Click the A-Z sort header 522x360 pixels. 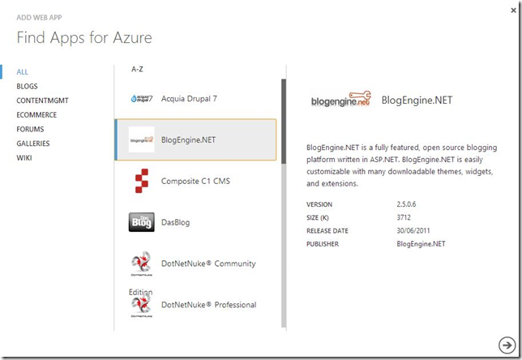coord(137,69)
